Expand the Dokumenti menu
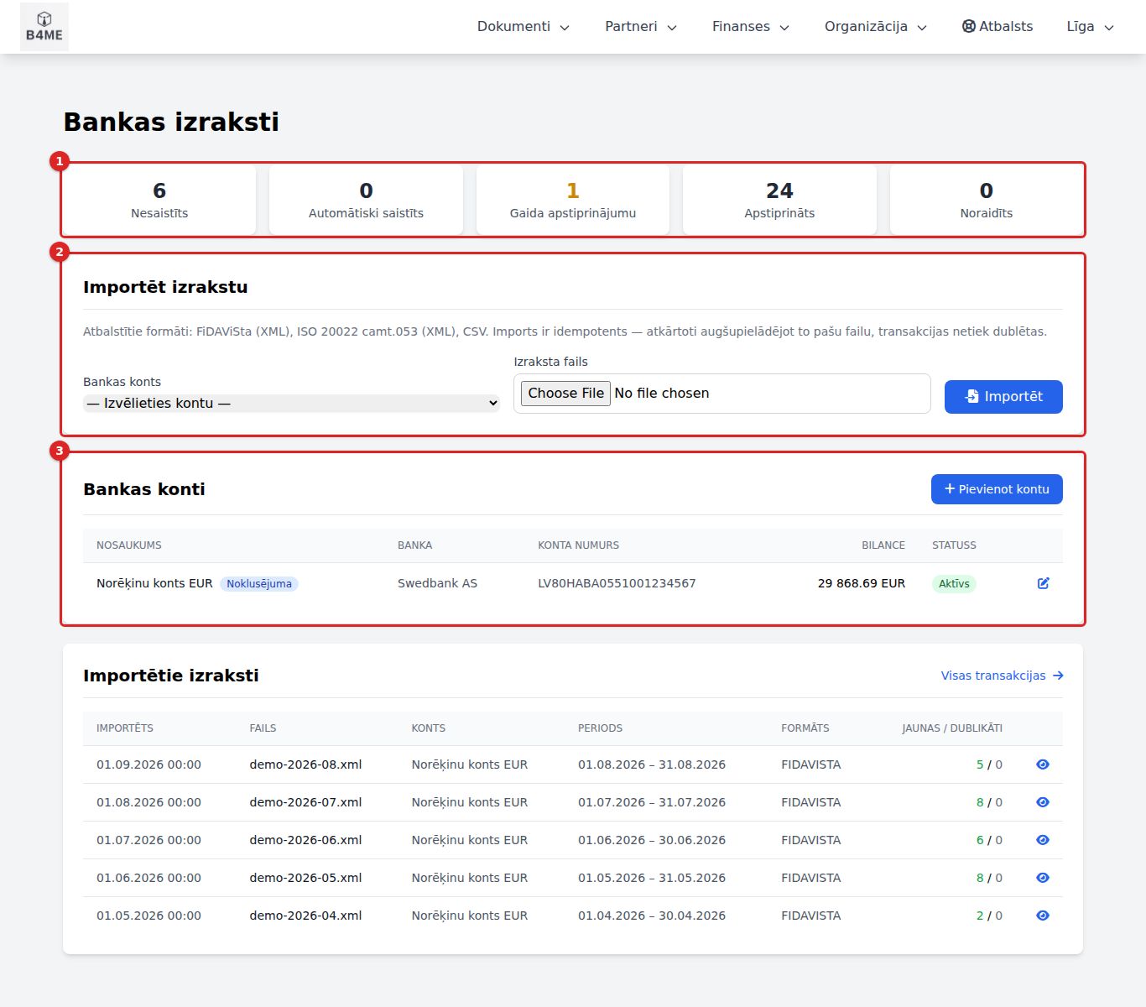 (524, 27)
